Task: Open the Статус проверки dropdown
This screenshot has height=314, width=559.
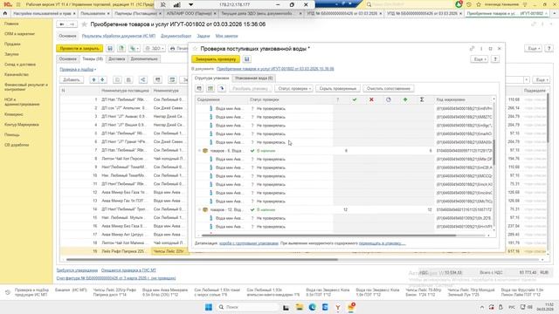Action: [x=293, y=88]
